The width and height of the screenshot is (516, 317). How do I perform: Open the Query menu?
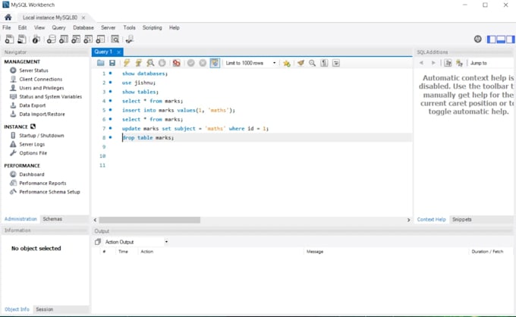point(59,27)
